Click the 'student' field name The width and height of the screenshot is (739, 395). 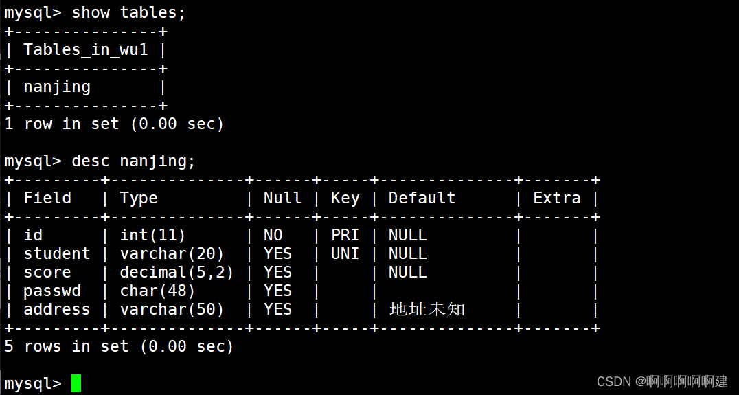pyautogui.click(x=57, y=253)
